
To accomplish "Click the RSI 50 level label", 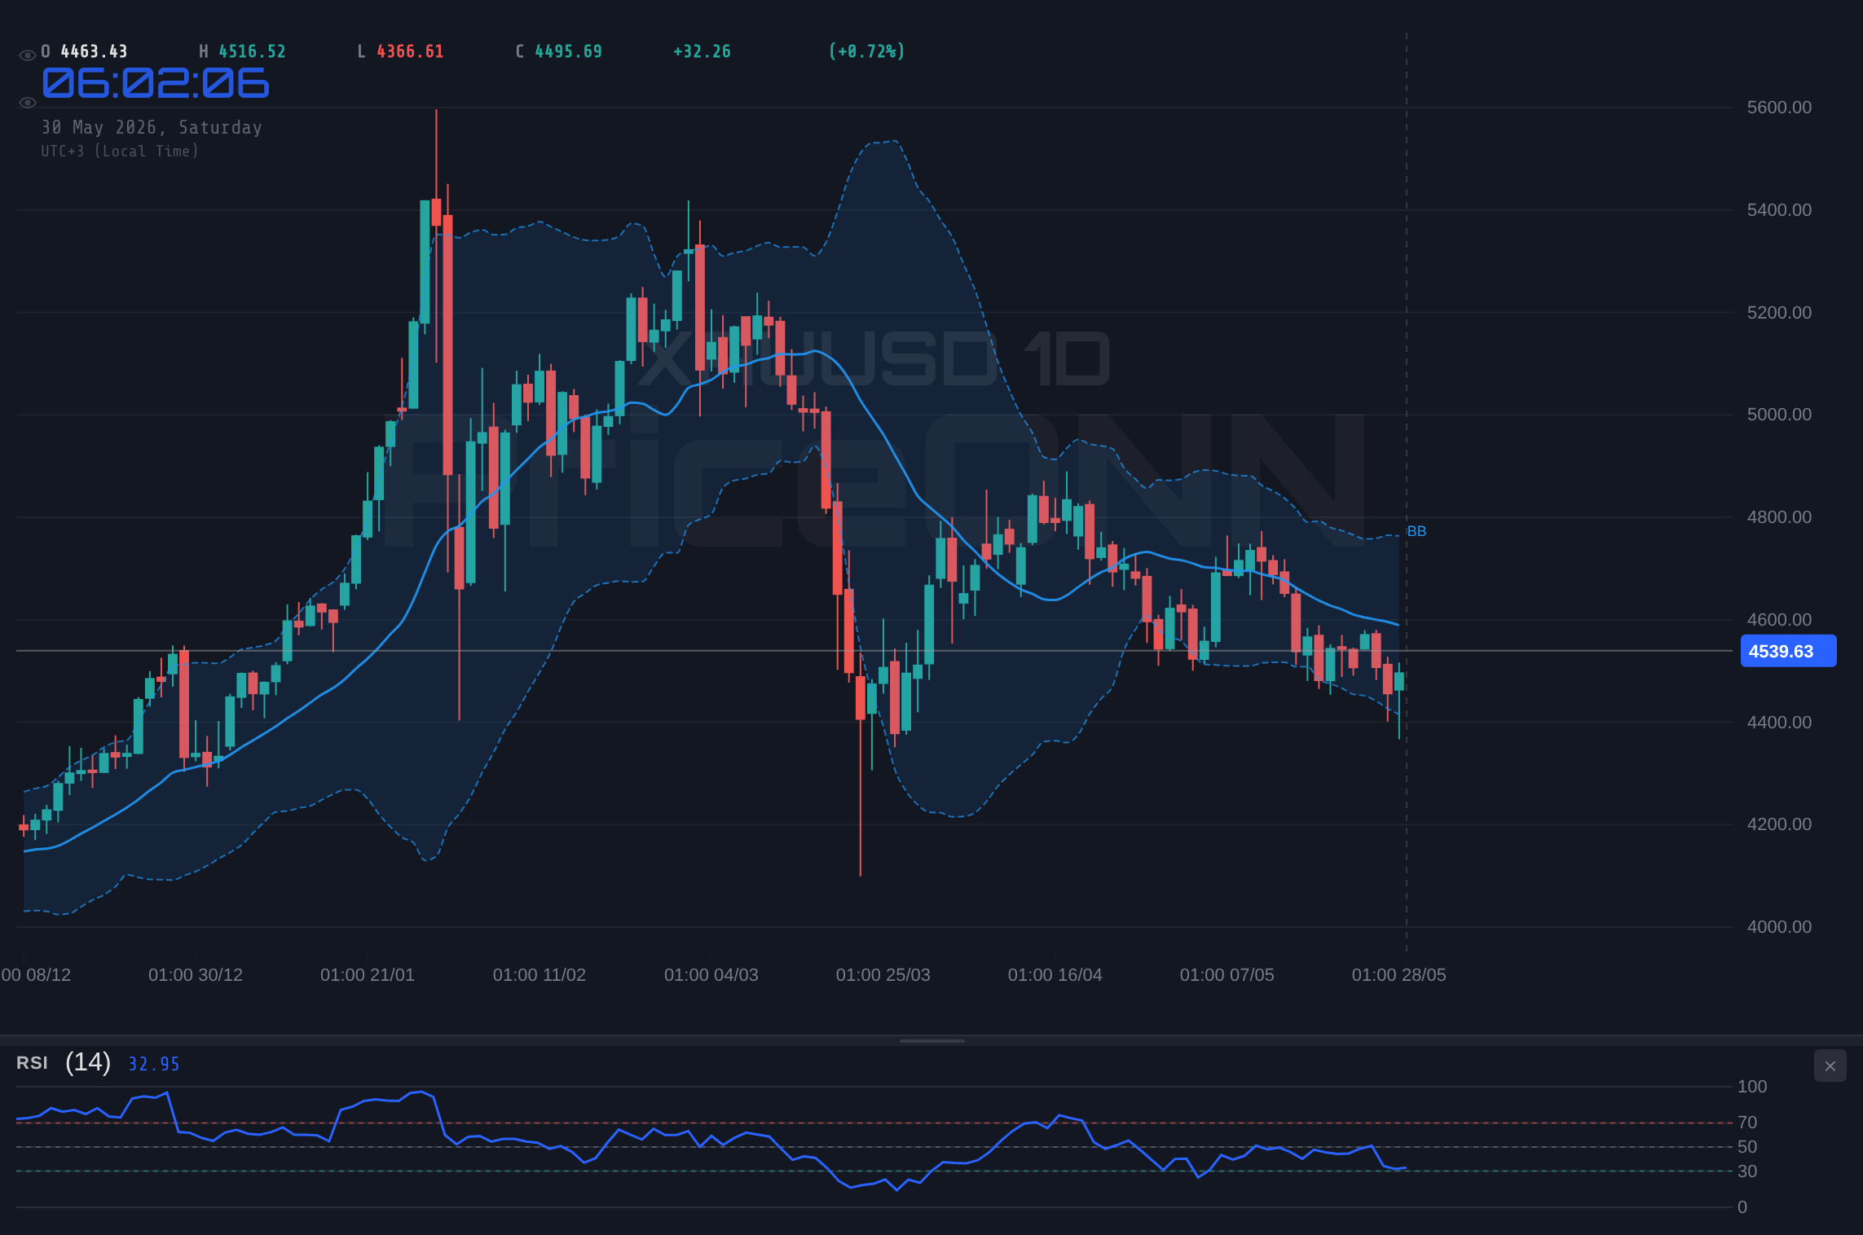I will click(x=1747, y=1147).
